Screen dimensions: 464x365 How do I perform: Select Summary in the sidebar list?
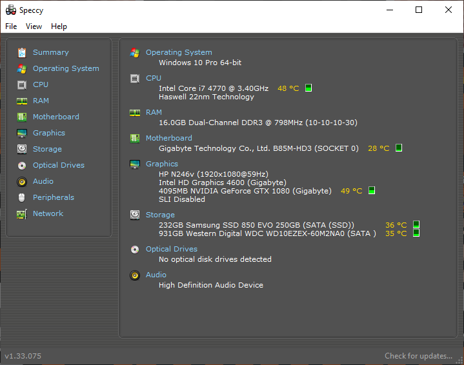[51, 52]
